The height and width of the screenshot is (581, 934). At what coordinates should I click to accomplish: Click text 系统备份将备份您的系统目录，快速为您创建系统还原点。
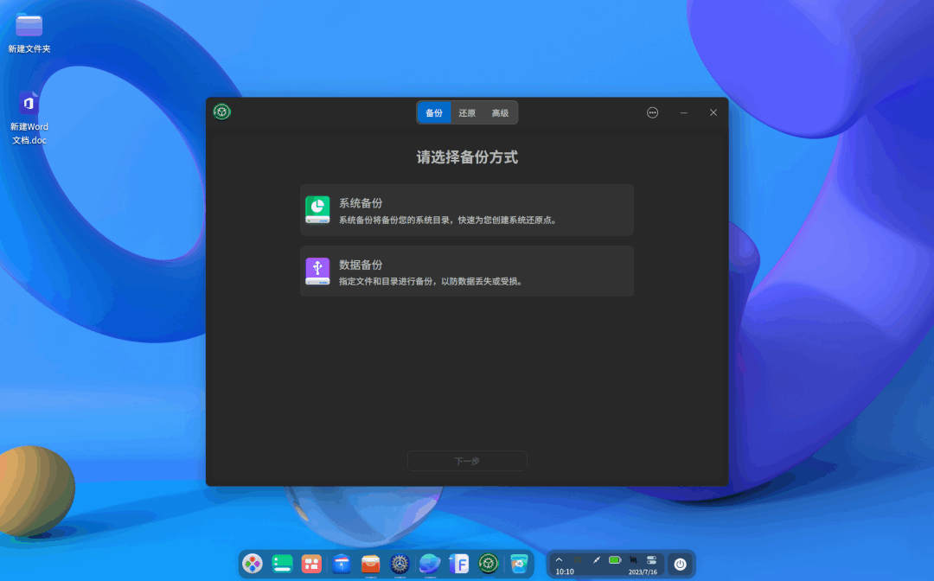pos(449,220)
